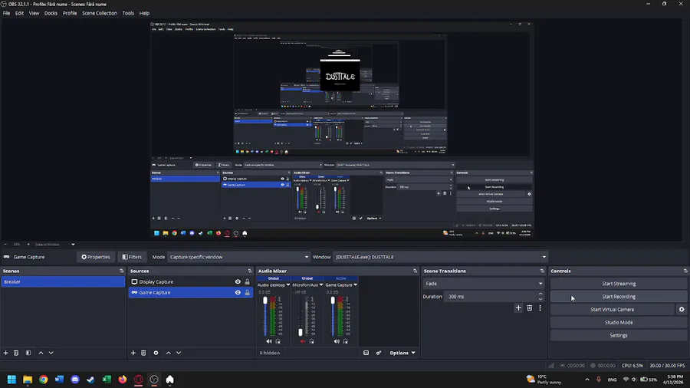Viewport: 690px width, 388px height.
Task: Open the File menu
Action: tap(6, 13)
